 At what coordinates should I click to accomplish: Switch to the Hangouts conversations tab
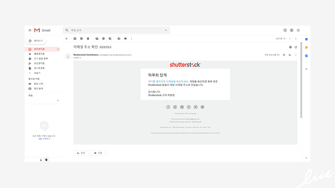47,160
